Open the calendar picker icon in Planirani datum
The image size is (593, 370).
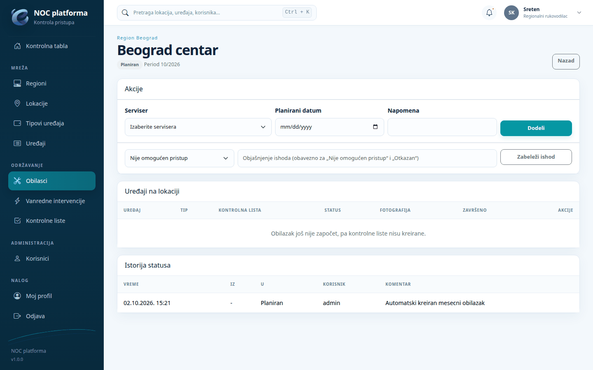pyautogui.click(x=375, y=127)
